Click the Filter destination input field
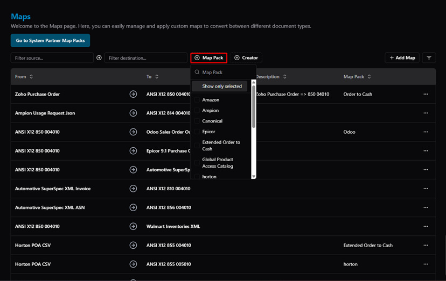The height and width of the screenshot is (281, 446). tap(145, 57)
